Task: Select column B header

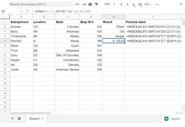Action: 44,17
